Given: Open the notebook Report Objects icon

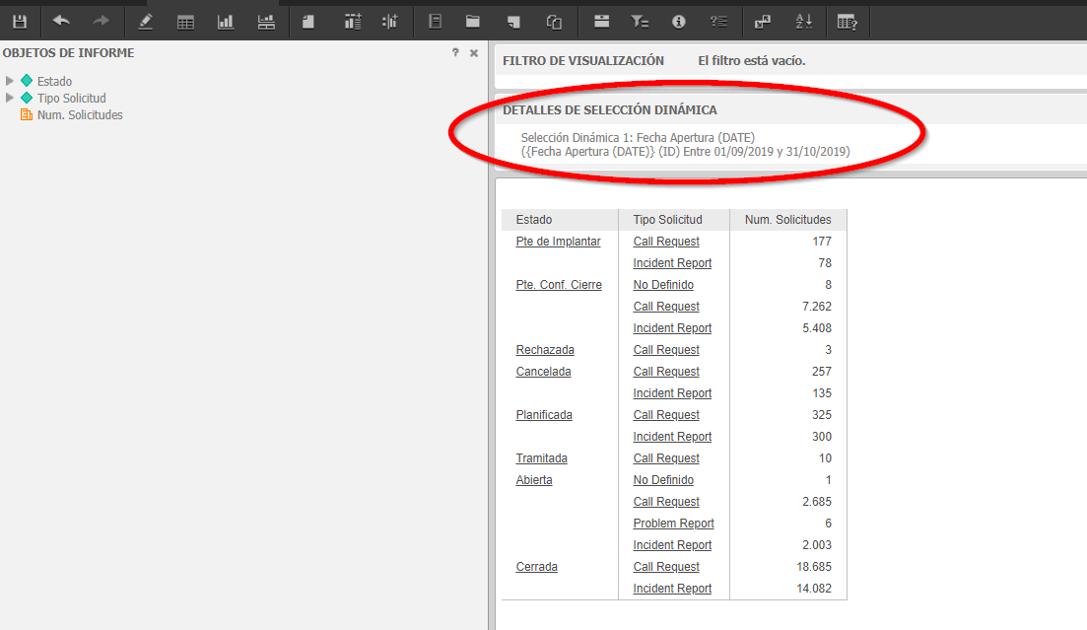Looking at the screenshot, I should pos(435,22).
